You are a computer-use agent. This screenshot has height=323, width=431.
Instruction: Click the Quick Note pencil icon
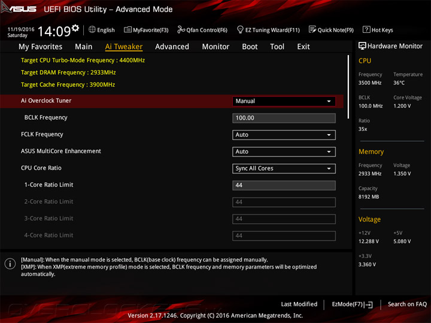point(312,29)
